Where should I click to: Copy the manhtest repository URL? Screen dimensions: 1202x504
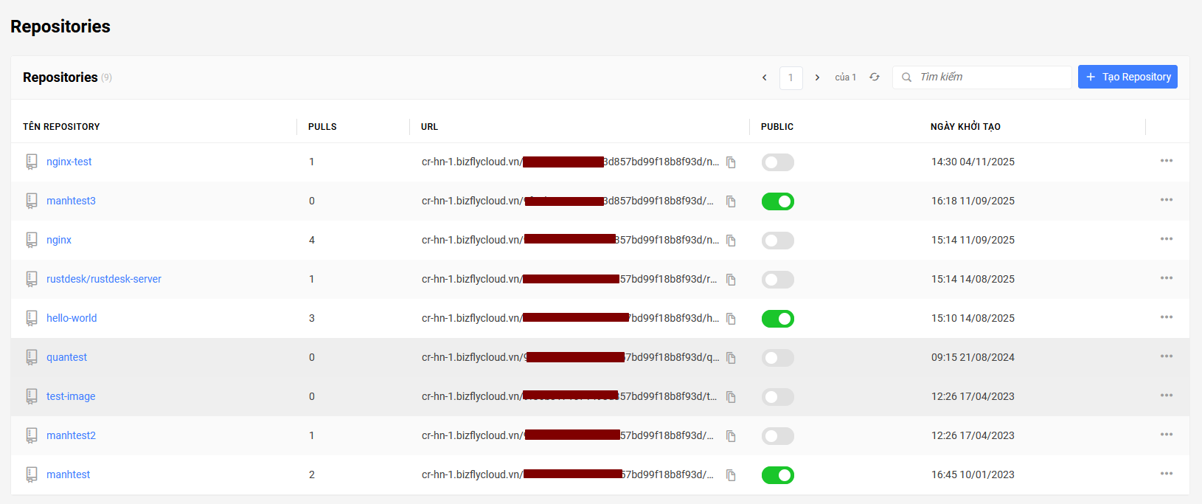(x=731, y=475)
